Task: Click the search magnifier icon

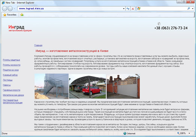Action: (189, 8)
